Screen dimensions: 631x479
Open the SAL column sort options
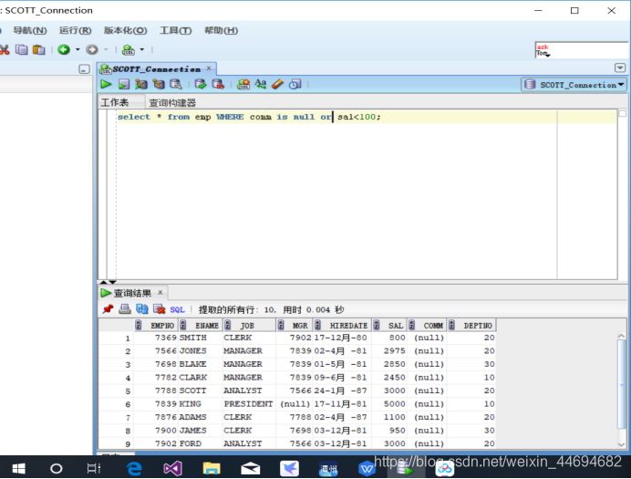coord(377,325)
